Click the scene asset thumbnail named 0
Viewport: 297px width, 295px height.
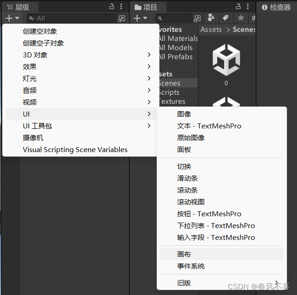tap(226, 64)
